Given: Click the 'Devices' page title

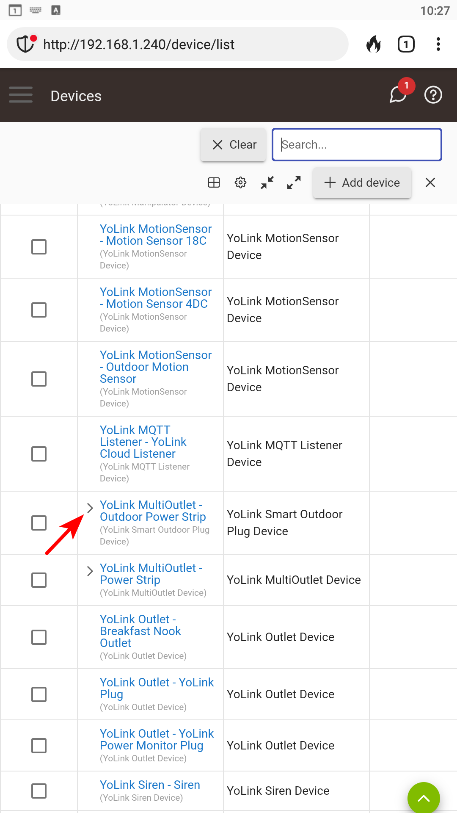Looking at the screenshot, I should [x=76, y=96].
